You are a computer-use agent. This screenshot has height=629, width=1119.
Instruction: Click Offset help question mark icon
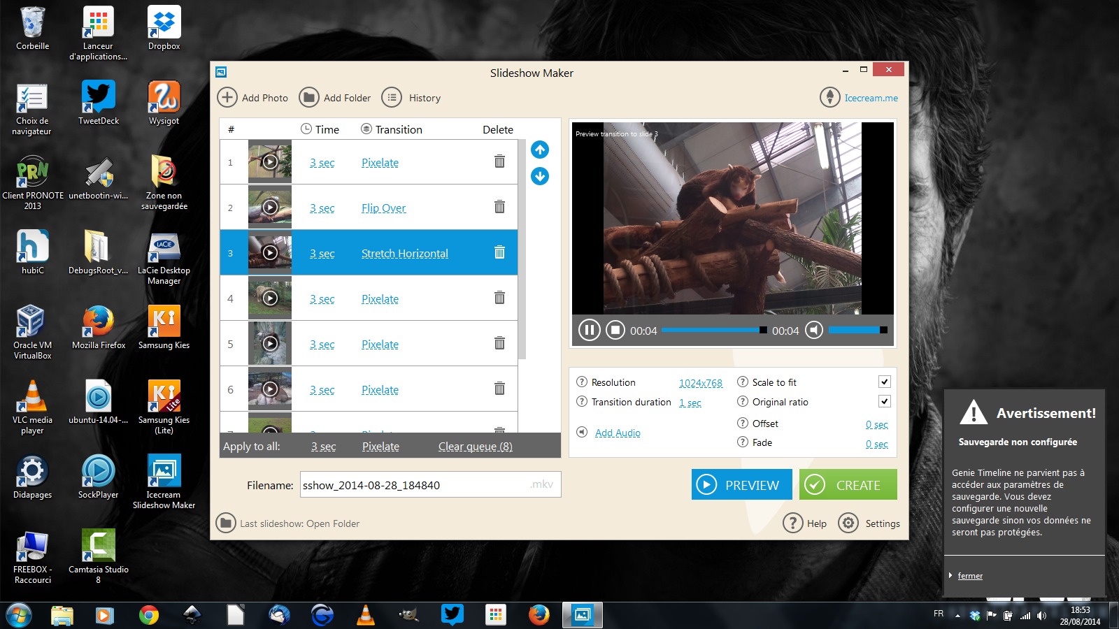point(743,423)
